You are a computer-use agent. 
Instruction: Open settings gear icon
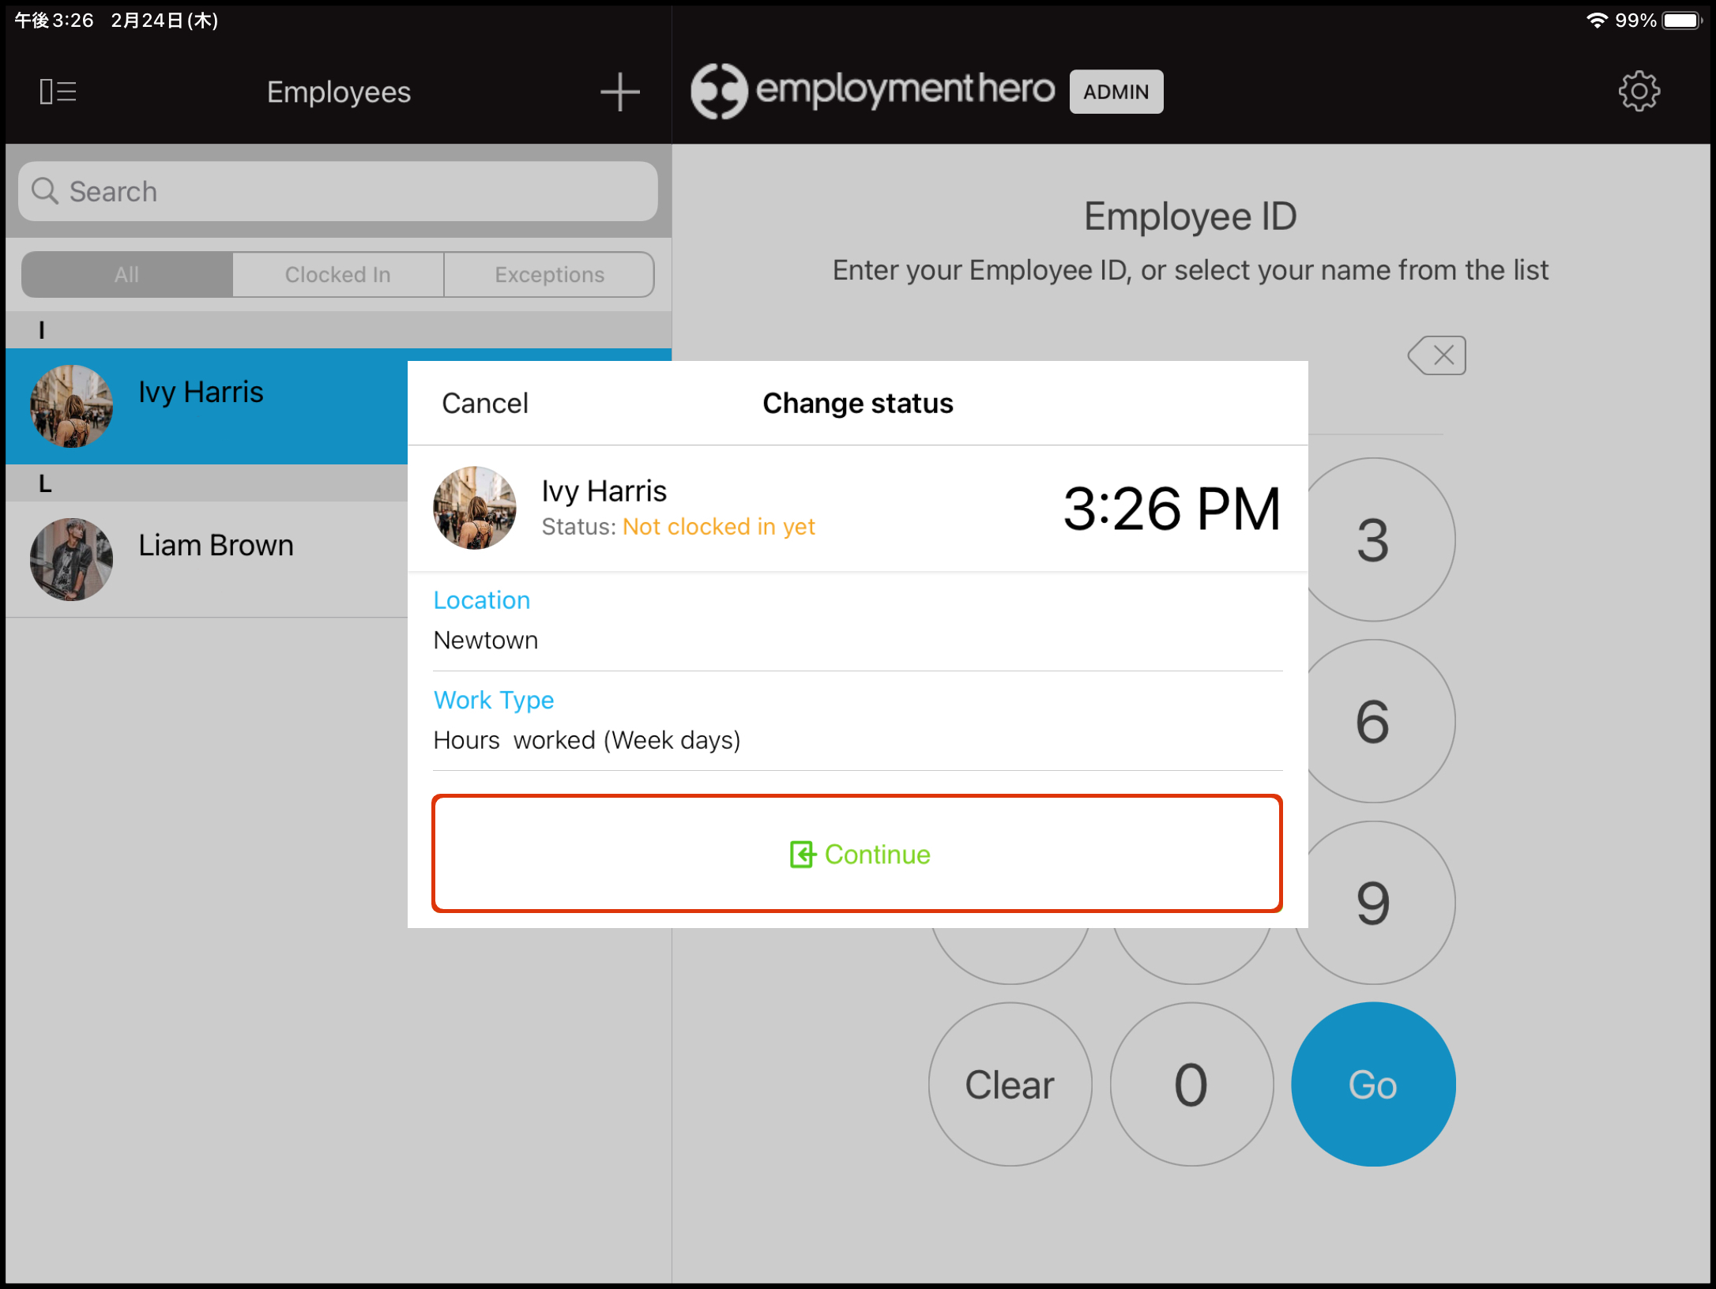(x=1639, y=92)
